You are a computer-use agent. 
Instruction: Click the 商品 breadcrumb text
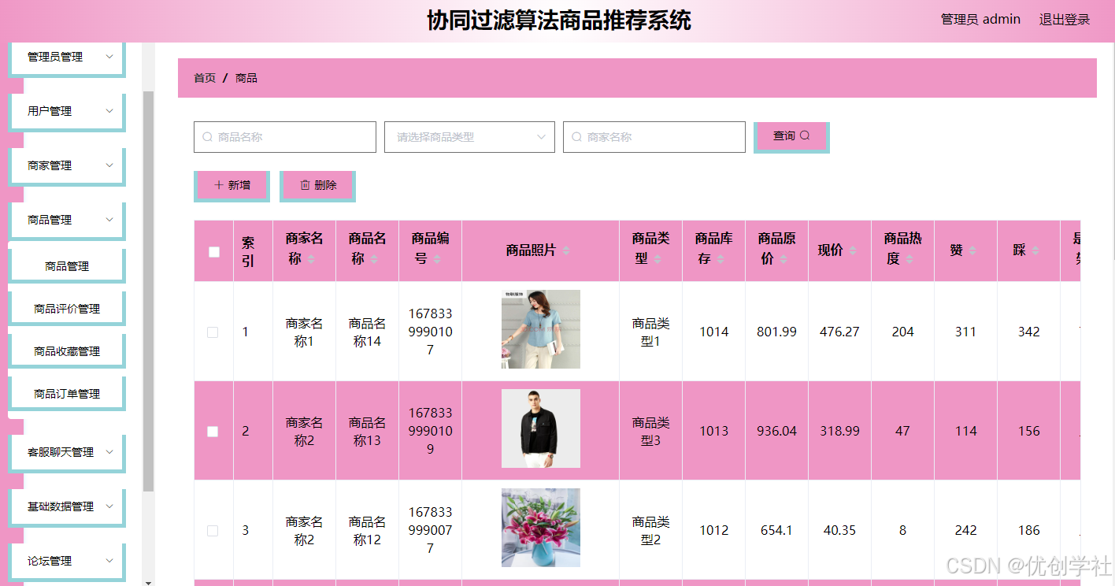click(x=246, y=78)
